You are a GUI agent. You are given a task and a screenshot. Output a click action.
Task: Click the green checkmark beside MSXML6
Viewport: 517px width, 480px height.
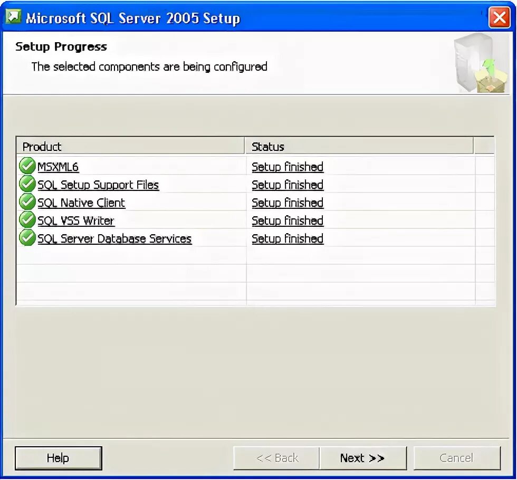coord(27,166)
